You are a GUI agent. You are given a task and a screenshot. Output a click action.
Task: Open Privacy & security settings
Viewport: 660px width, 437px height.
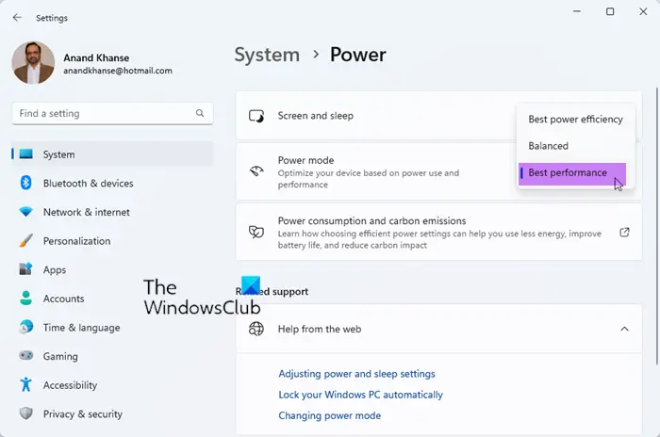pyautogui.click(x=112, y=413)
